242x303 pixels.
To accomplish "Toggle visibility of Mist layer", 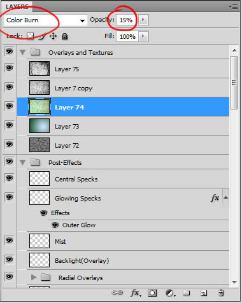I will (9, 241).
